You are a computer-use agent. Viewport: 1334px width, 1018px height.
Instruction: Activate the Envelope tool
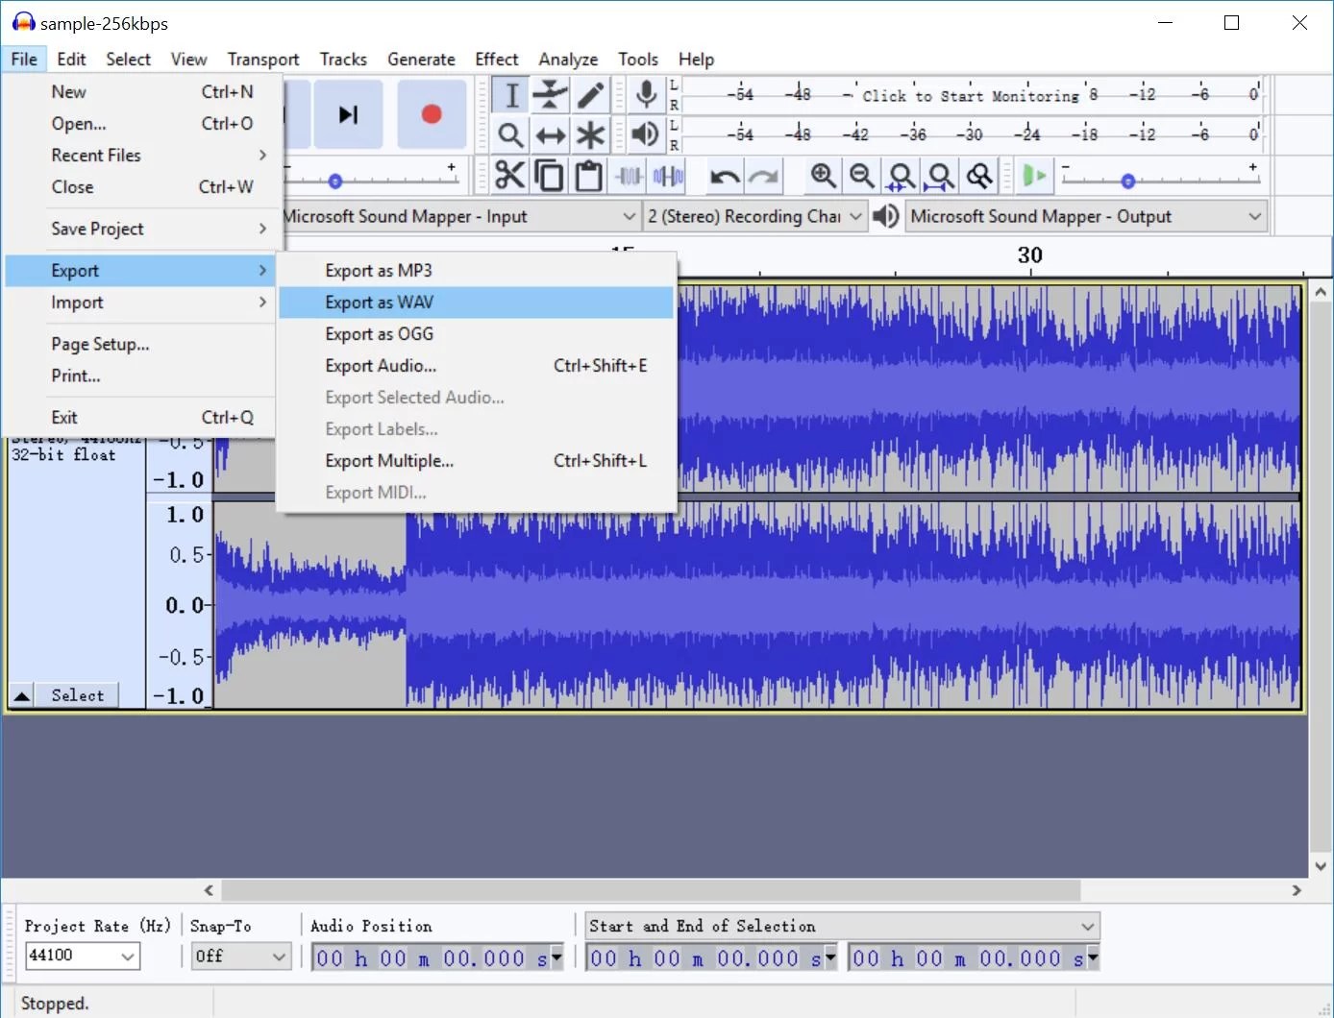coord(550,95)
